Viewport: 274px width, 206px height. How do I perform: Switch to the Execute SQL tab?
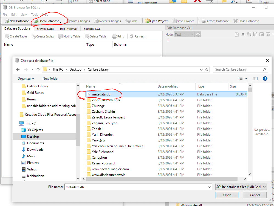tap(92, 29)
